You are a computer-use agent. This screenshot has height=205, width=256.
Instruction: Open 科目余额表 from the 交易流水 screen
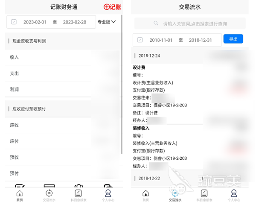(x=204, y=195)
